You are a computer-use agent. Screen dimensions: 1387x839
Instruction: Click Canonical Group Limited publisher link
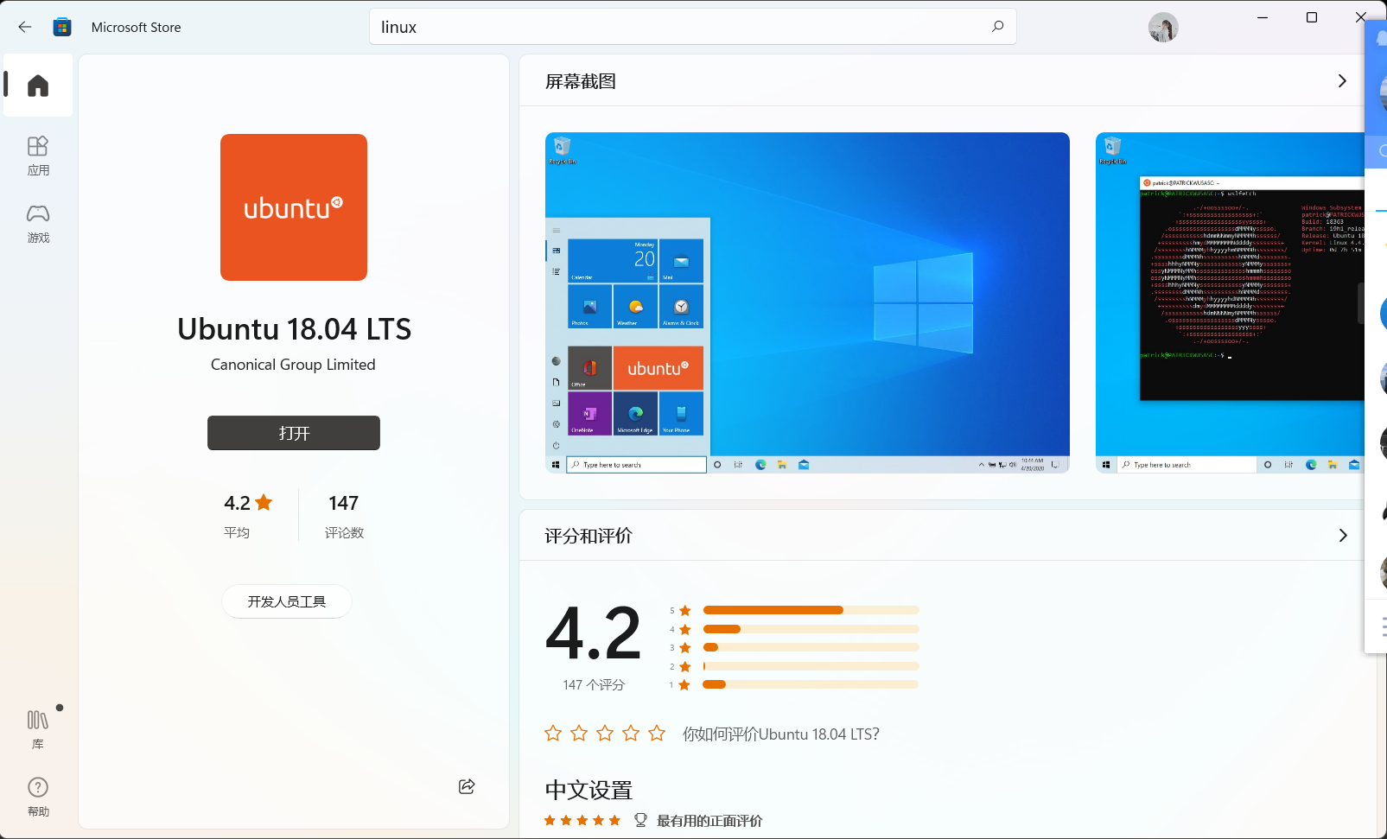(293, 365)
